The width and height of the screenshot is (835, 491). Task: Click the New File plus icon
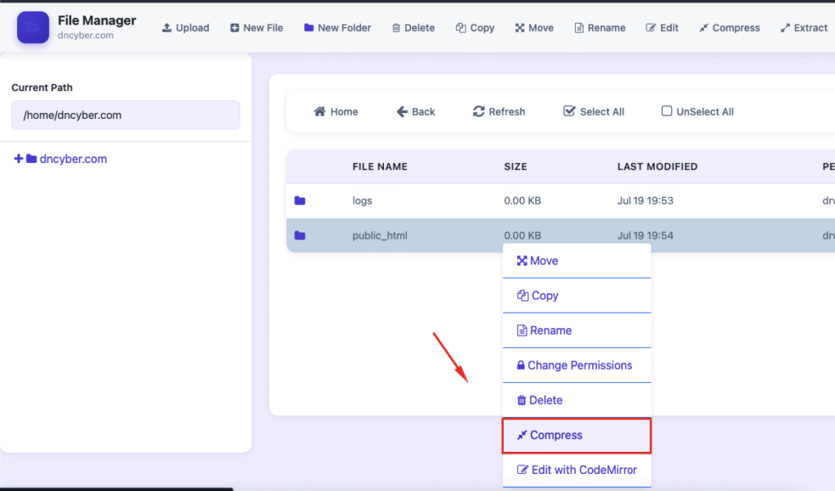coord(234,28)
